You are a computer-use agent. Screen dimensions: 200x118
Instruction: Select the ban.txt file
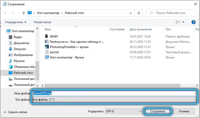point(54,52)
